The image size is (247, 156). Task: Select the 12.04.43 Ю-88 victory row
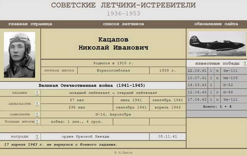click(216, 92)
